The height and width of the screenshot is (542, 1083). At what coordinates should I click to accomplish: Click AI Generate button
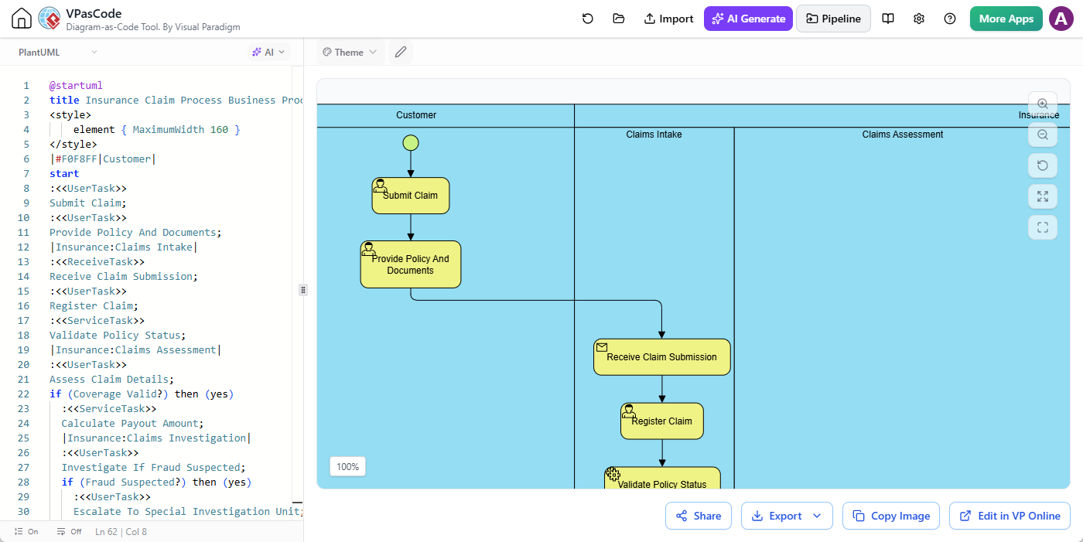tap(748, 19)
